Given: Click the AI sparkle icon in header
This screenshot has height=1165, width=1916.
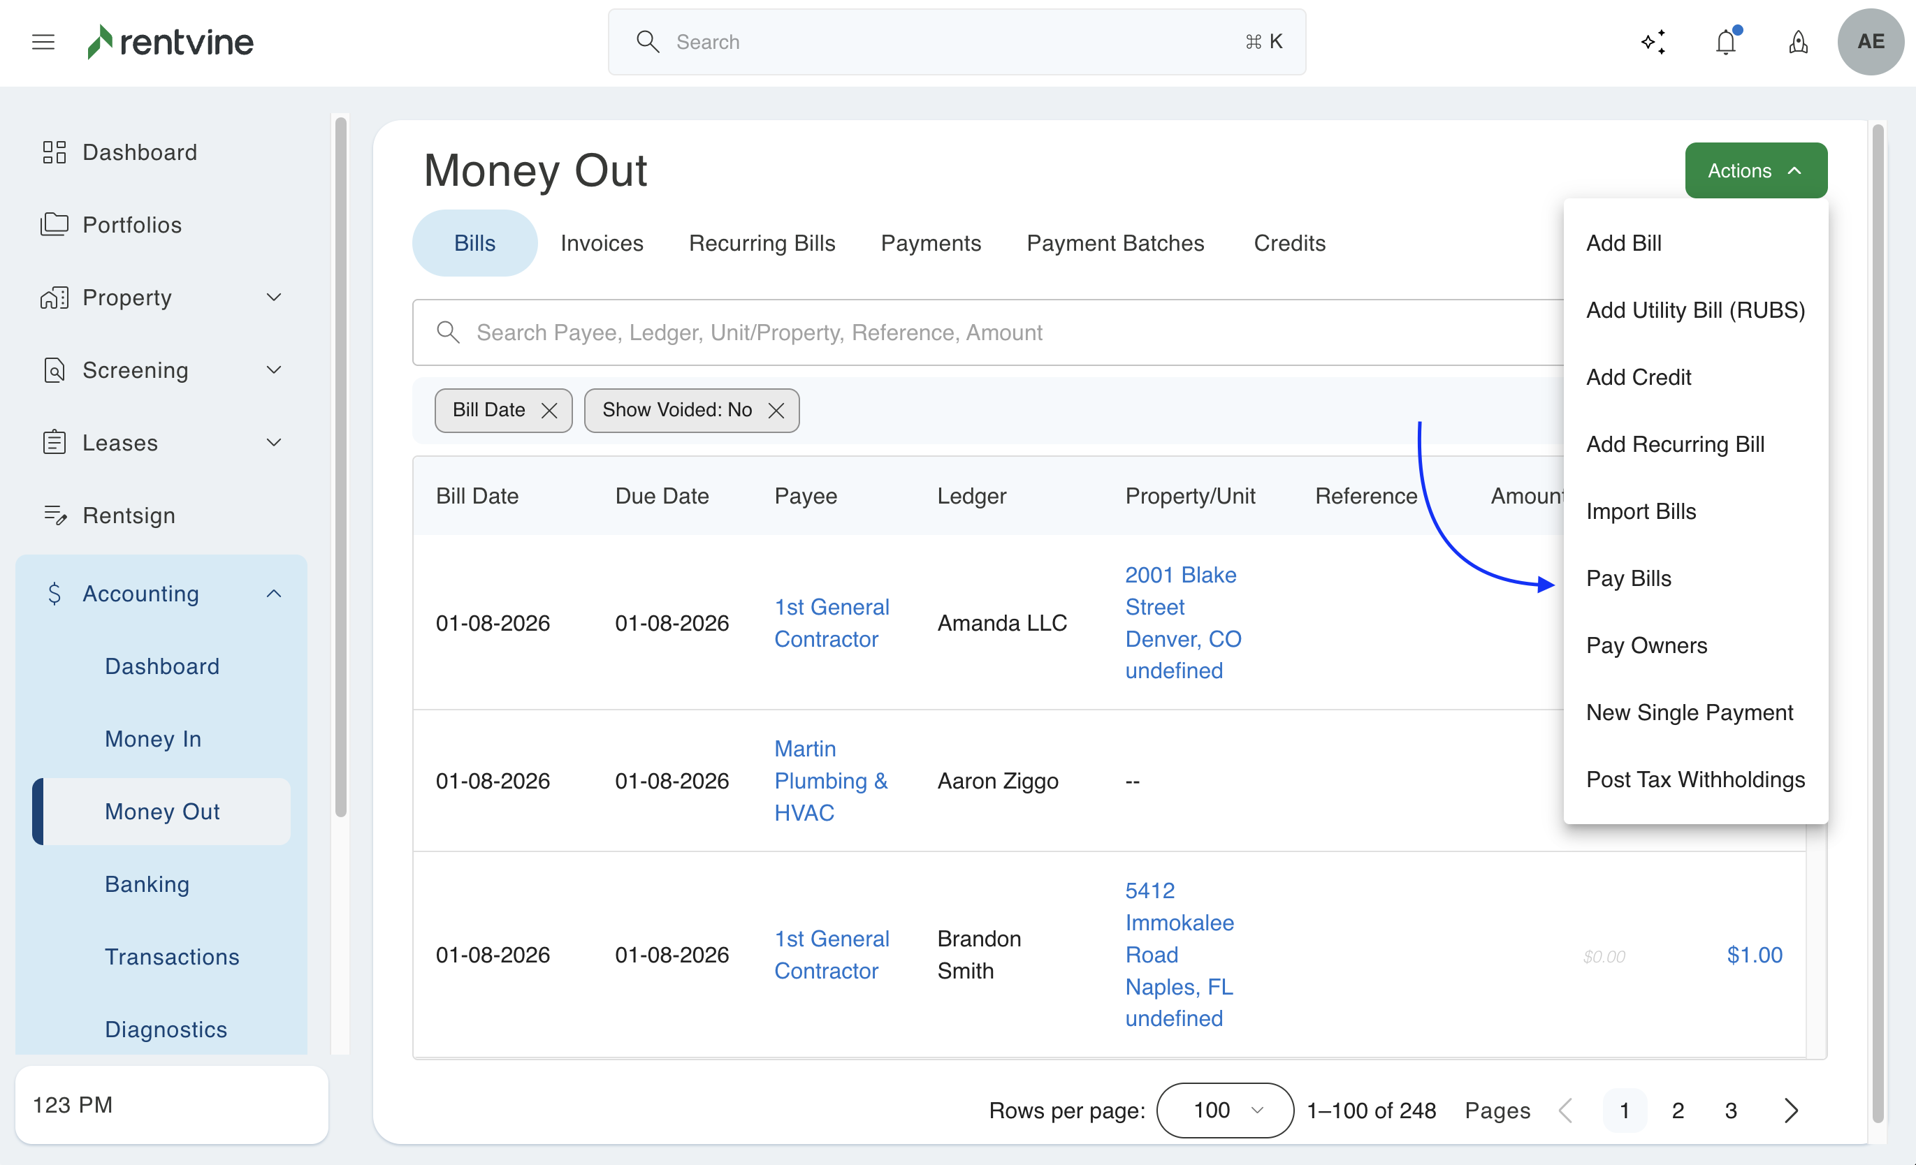Looking at the screenshot, I should (1653, 42).
